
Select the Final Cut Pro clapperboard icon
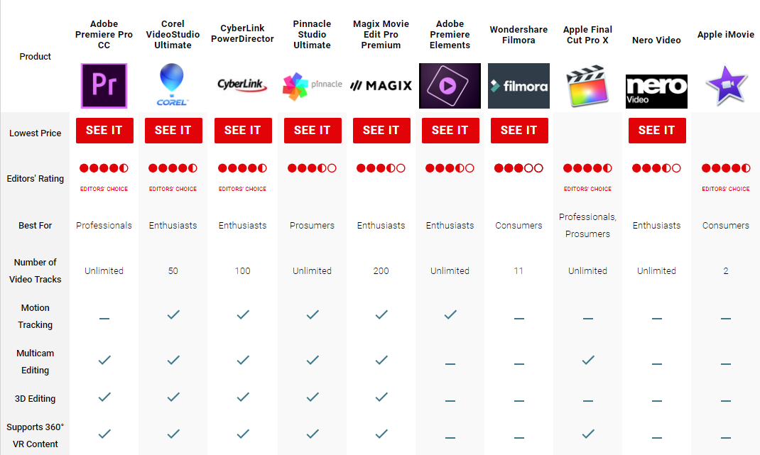point(587,85)
